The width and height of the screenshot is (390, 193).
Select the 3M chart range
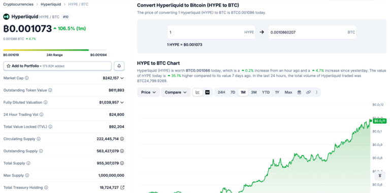coord(254,92)
